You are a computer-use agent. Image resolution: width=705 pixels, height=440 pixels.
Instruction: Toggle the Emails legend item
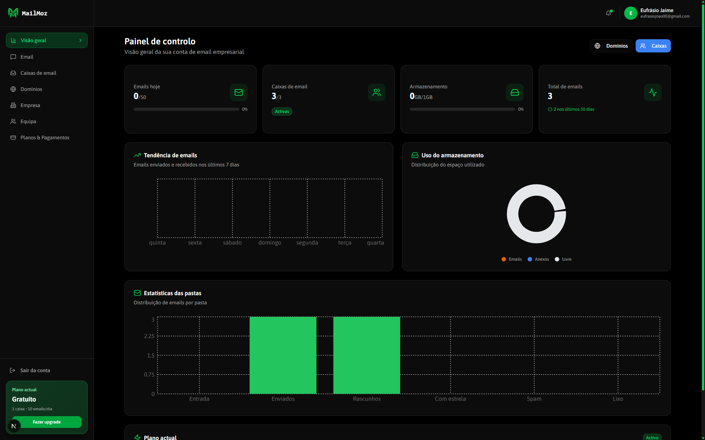point(511,259)
